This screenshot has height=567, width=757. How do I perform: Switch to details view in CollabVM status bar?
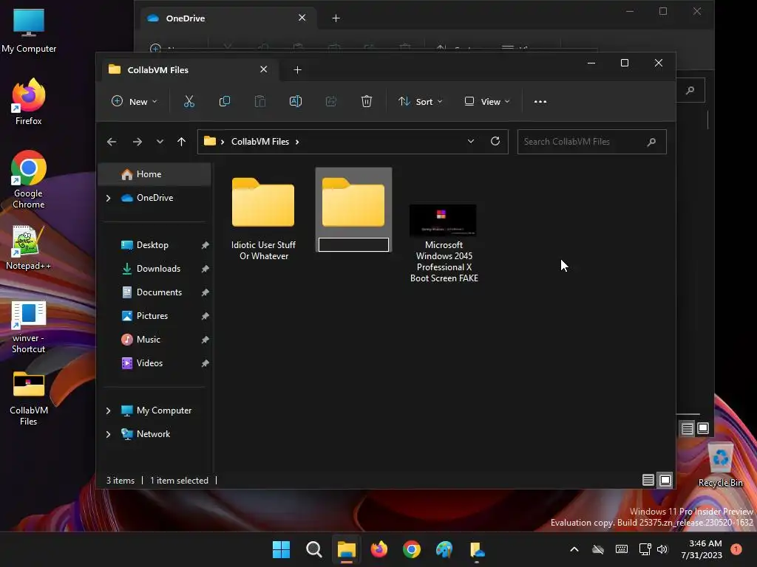[648, 480]
